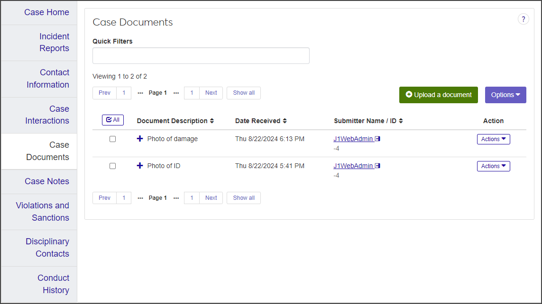Expand the Photo of ID row plus icon

140,166
